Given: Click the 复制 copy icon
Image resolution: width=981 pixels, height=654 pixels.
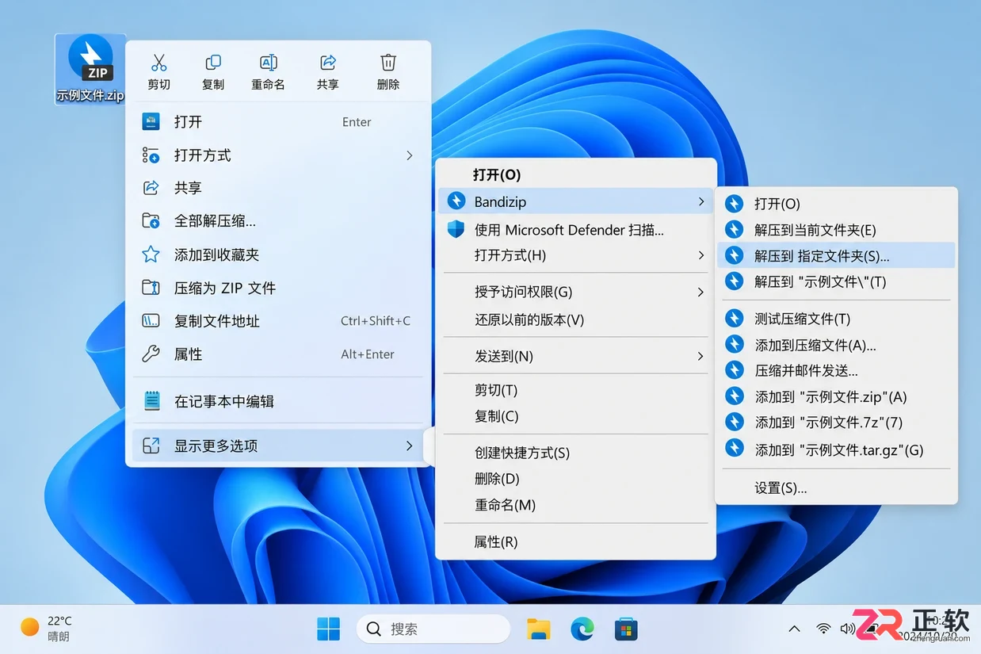Looking at the screenshot, I should pos(213,63).
